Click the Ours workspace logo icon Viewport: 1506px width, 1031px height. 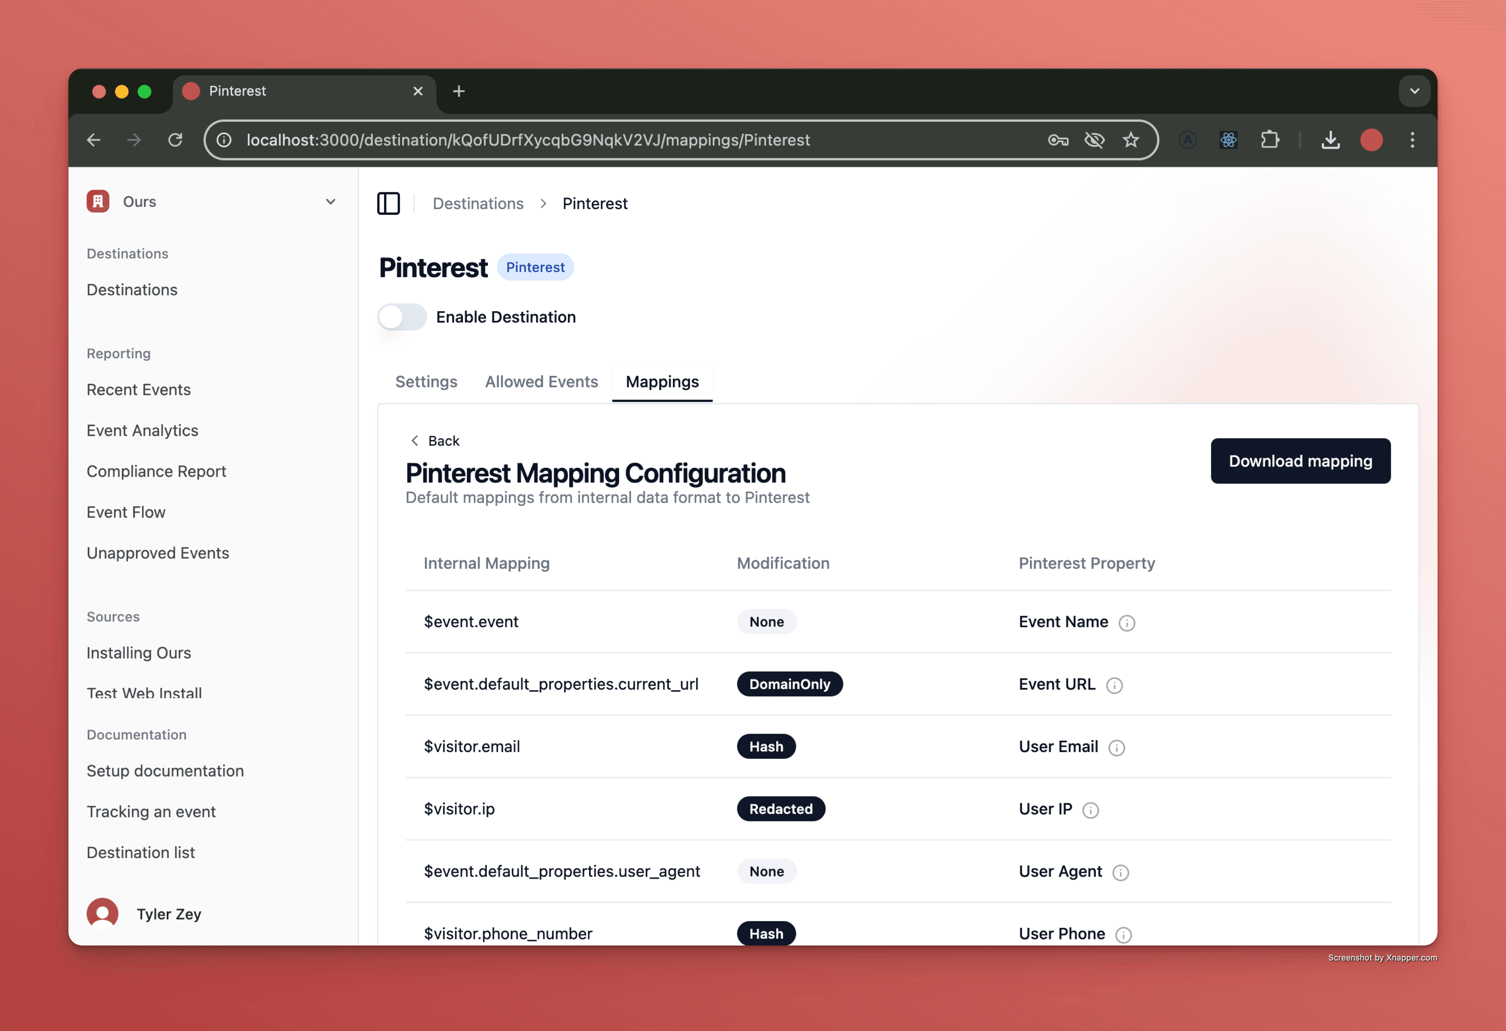pyautogui.click(x=98, y=201)
